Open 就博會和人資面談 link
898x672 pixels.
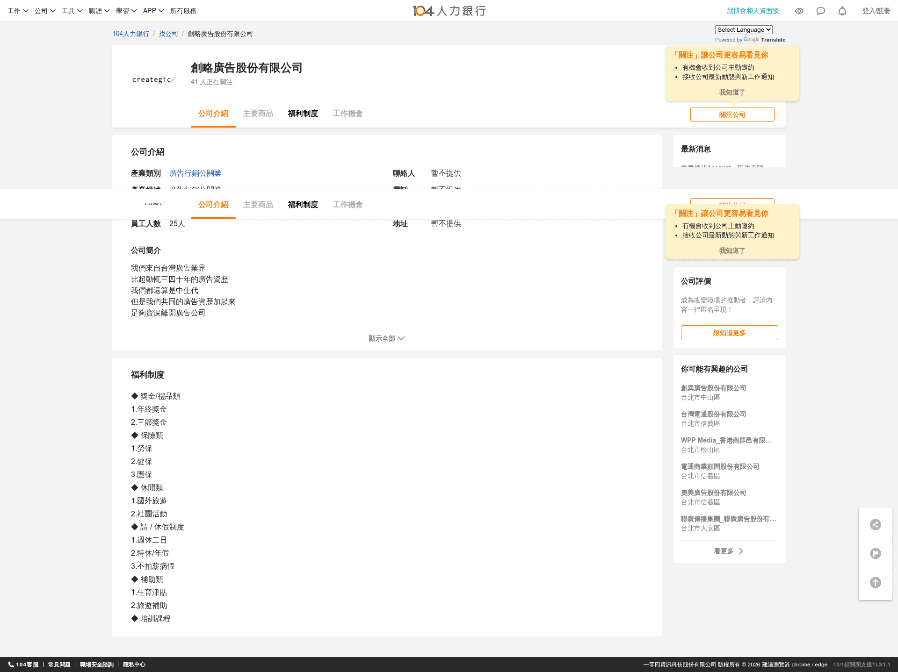[x=753, y=11]
